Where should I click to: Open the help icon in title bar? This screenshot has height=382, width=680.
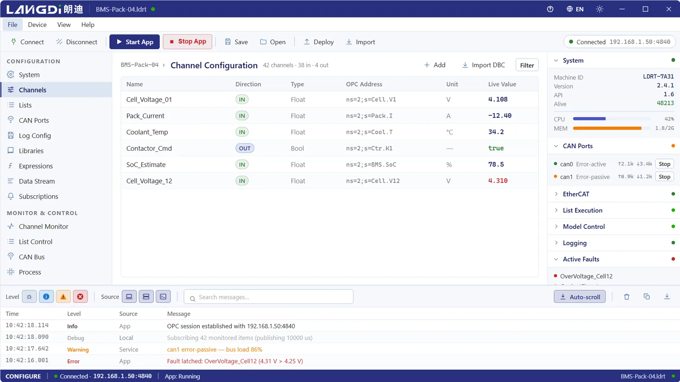click(x=550, y=9)
